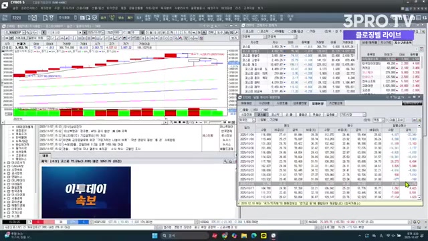Open File Explorer from the taskbar
Screen dimensions: 428x241
pos(244,236)
